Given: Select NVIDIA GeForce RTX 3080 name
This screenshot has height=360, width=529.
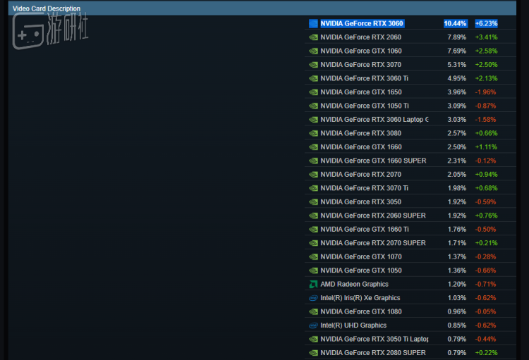Looking at the screenshot, I should (x=360, y=133).
